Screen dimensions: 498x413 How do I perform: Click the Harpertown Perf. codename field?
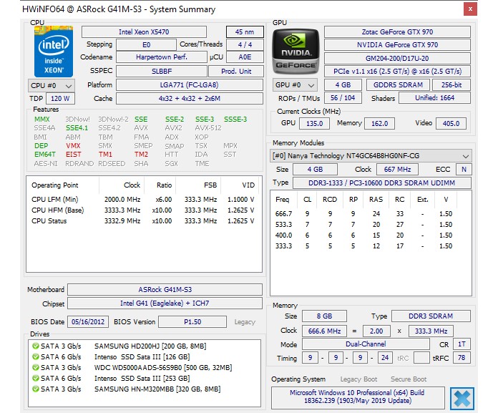pos(162,57)
